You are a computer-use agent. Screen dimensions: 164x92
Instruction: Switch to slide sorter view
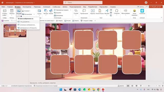pyautogui.click(x=132, y=86)
